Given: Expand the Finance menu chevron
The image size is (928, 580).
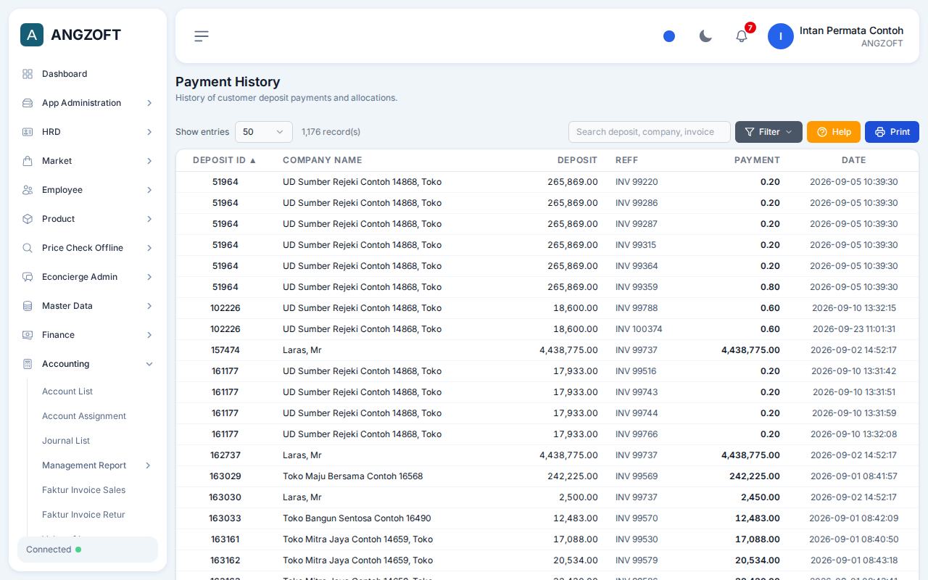Looking at the screenshot, I should [149, 335].
